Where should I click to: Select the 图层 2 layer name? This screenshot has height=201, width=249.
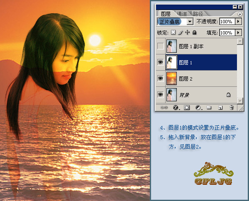pyautogui.click(x=186, y=78)
